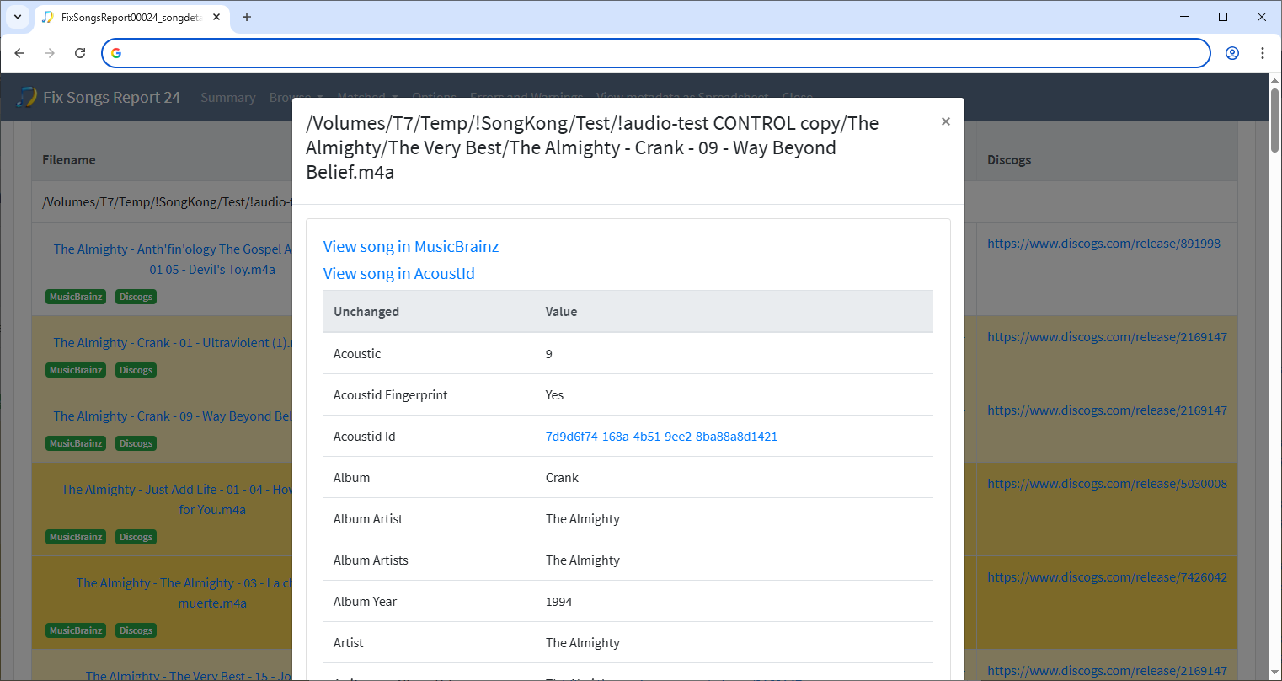Open the Chrome three-dot menu
This screenshot has width=1282, height=681.
tap(1262, 53)
